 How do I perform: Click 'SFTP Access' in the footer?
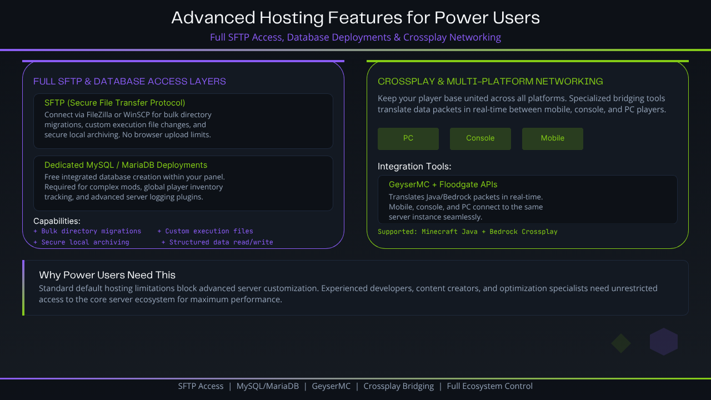[201, 386]
